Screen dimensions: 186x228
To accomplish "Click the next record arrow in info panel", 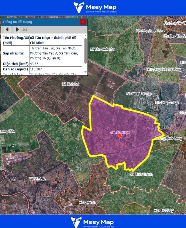I will [17, 30].
